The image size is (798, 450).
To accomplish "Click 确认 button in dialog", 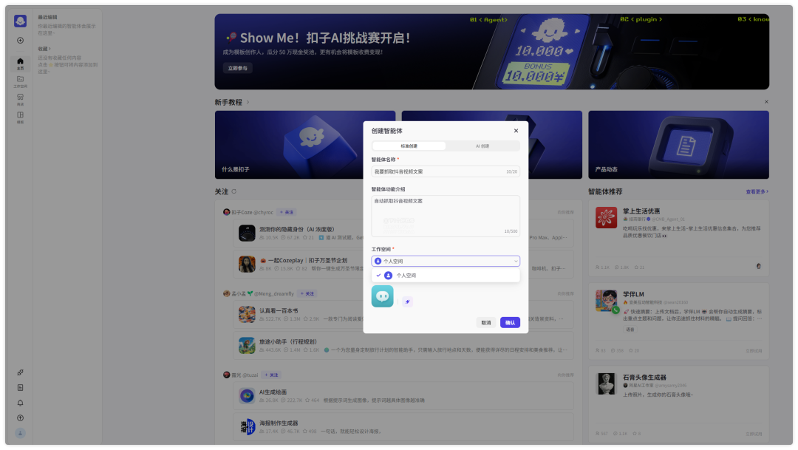I will 510,322.
